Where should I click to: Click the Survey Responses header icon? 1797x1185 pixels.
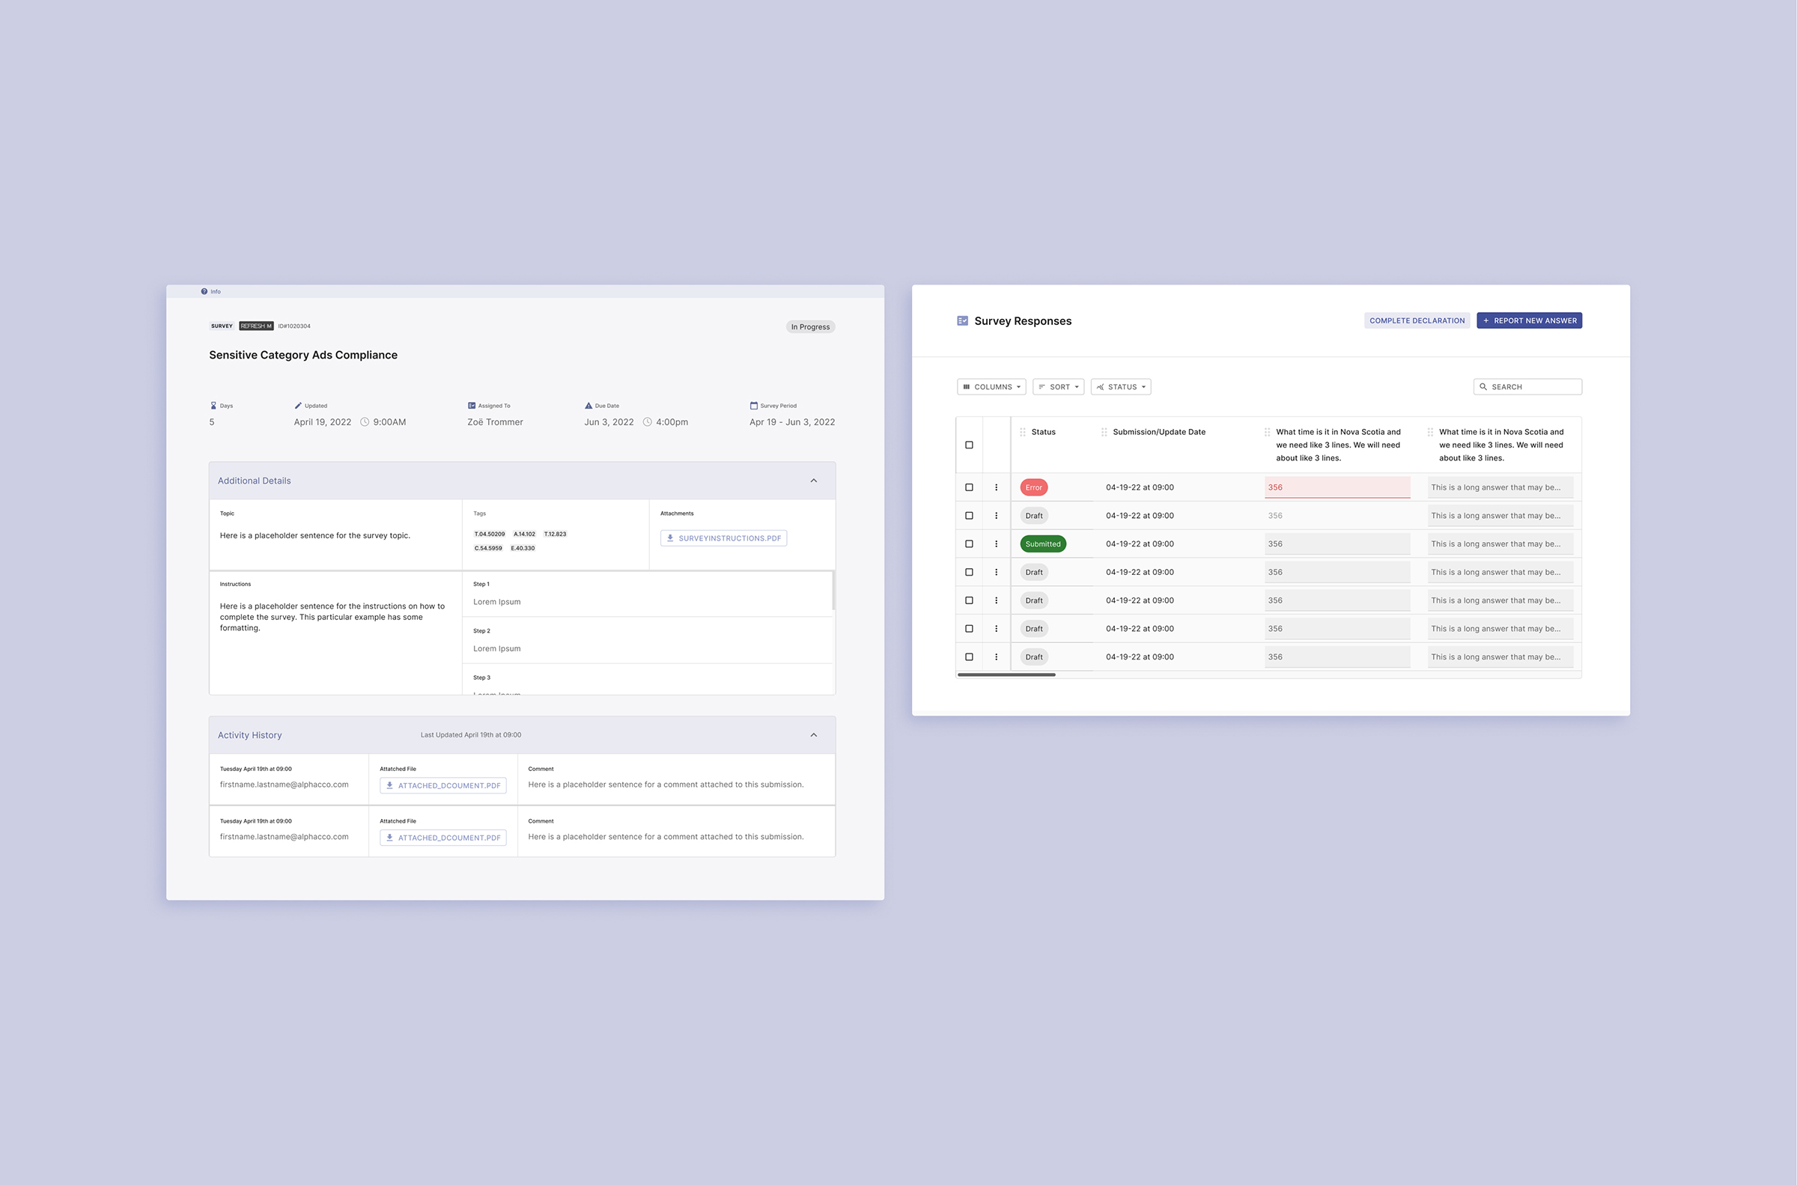[962, 321]
